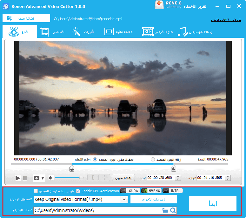This screenshot has width=246, height=218.
Task: Stop video playback
Action: pyautogui.click(x=25, y=178)
